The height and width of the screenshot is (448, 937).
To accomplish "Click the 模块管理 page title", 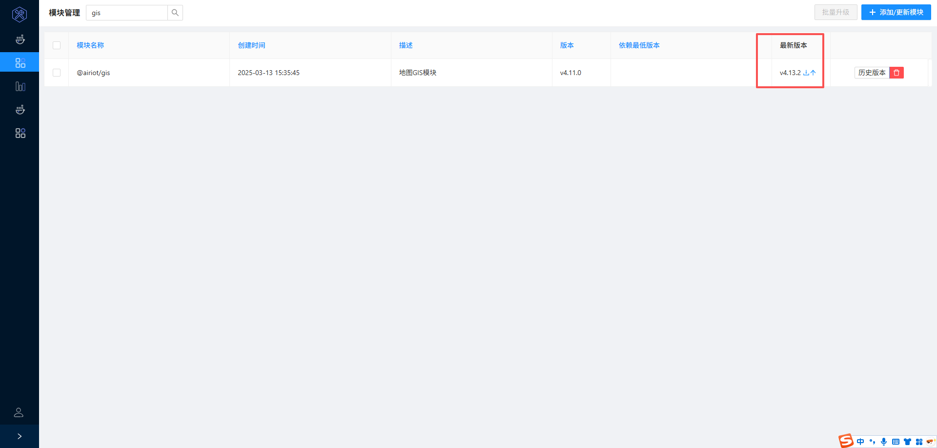I will tap(64, 13).
